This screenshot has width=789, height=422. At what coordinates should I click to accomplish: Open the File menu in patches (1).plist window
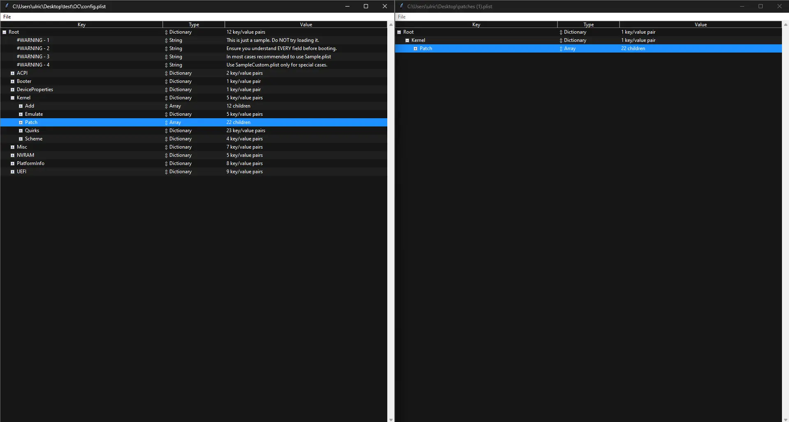pos(402,17)
